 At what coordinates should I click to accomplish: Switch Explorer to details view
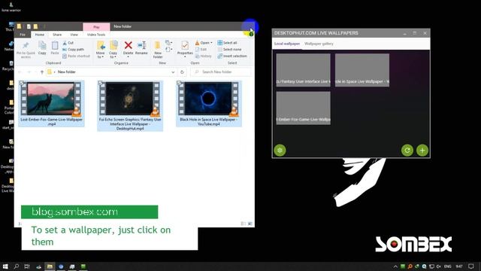(x=244, y=224)
